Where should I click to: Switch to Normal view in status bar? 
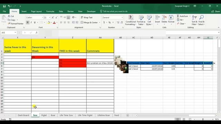click(x=177, y=119)
